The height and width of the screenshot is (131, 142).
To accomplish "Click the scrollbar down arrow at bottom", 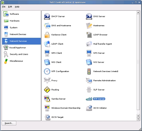I will coord(138,119).
